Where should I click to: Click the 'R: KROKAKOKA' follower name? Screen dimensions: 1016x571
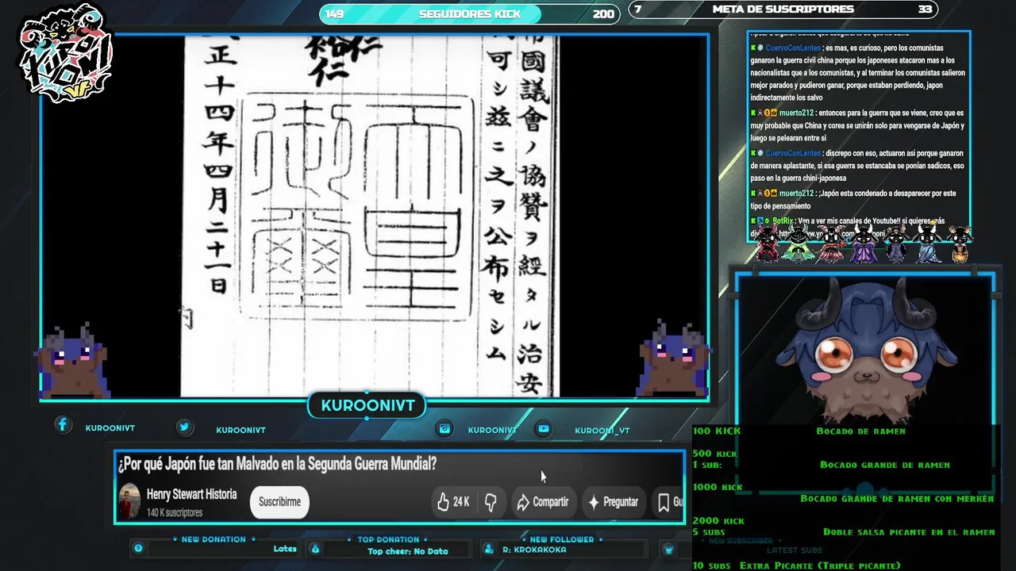coord(534,550)
